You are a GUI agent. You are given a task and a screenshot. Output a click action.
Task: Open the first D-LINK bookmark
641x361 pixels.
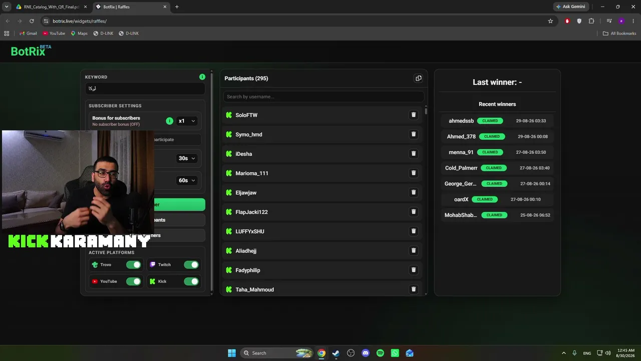pos(103,33)
